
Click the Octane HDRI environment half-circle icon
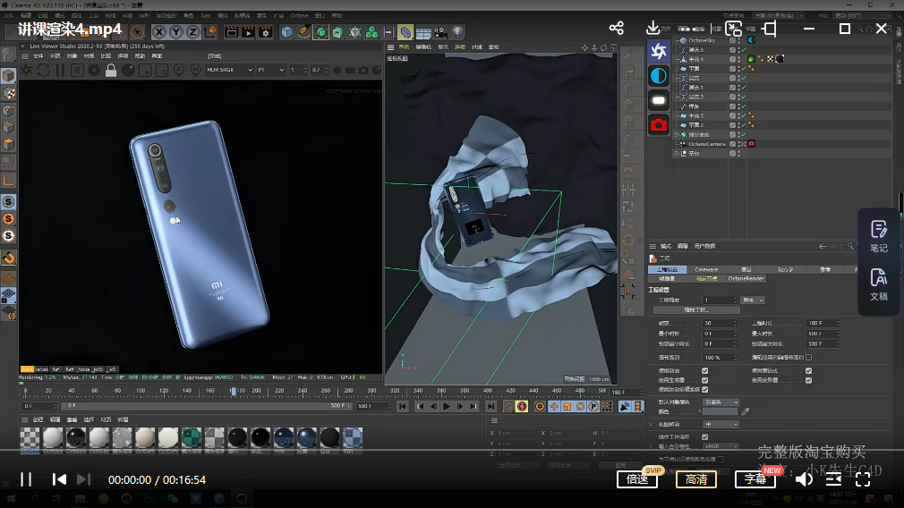pyautogui.click(x=659, y=76)
